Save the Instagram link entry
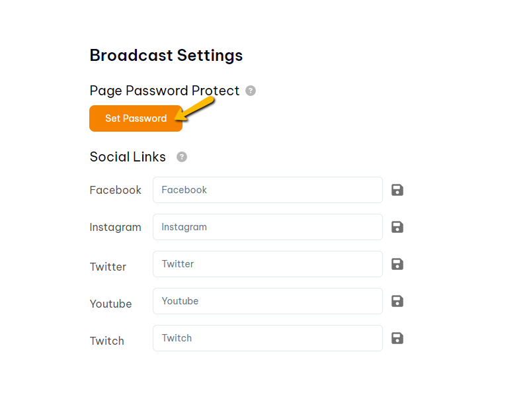The width and height of the screenshot is (529, 397). click(397, 227)
